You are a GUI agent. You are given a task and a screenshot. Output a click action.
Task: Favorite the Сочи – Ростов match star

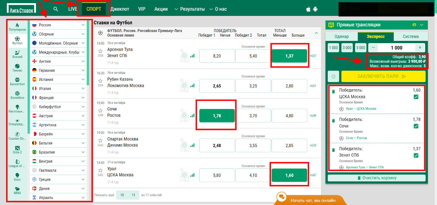pyautogui.click(x=100, y=110)
